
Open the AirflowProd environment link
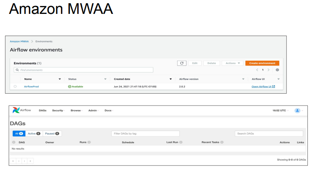click(x=31, y=86)
